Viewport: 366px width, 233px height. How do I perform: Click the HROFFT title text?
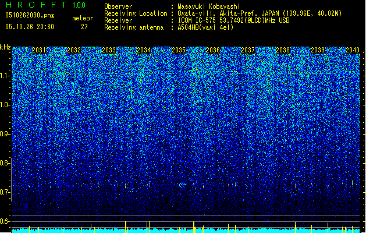(x=37, y=5)
